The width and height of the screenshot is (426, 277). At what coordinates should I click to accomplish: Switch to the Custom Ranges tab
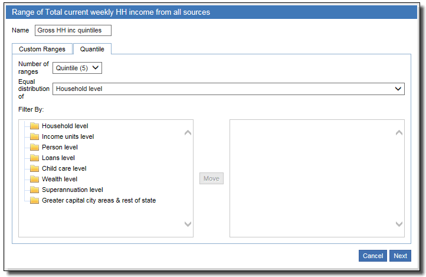(x=42, y=49)
